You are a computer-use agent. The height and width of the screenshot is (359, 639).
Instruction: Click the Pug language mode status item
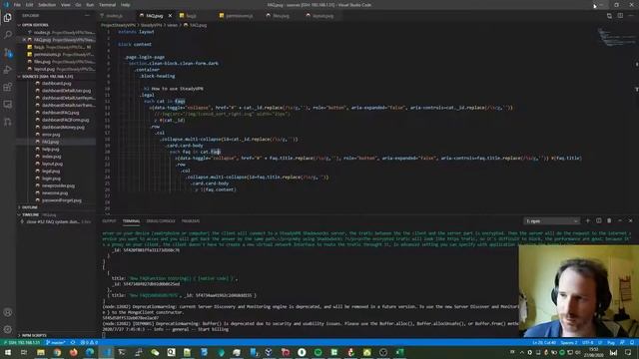click(x=611, y=343)
